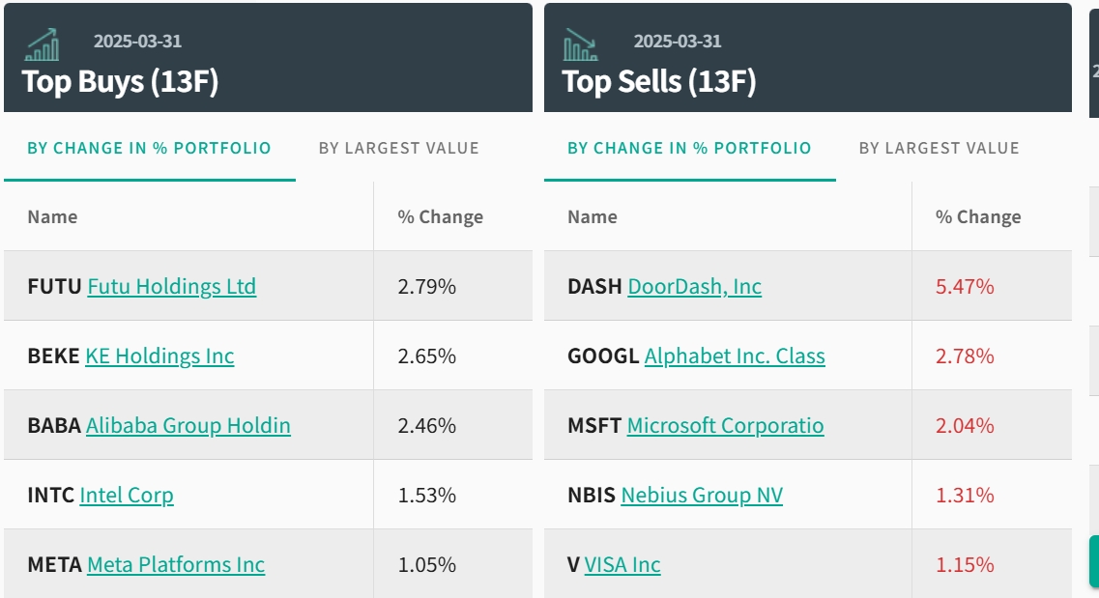Click the rising chart icon beside Top Buys
Screen dimensions: 1099x598
pyautogui.click(x=43, y=44)
